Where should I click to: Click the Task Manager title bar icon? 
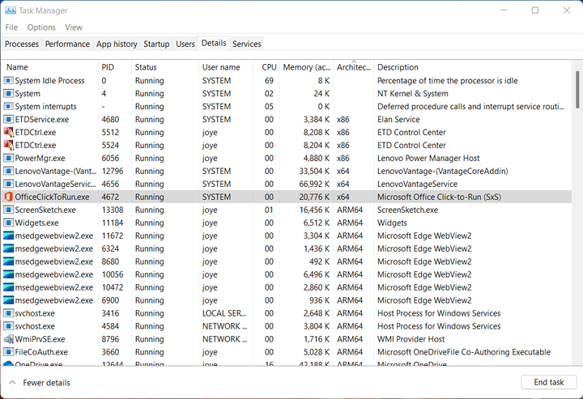(11, 11)
